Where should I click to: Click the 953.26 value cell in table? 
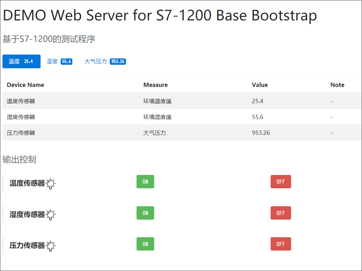261,133
